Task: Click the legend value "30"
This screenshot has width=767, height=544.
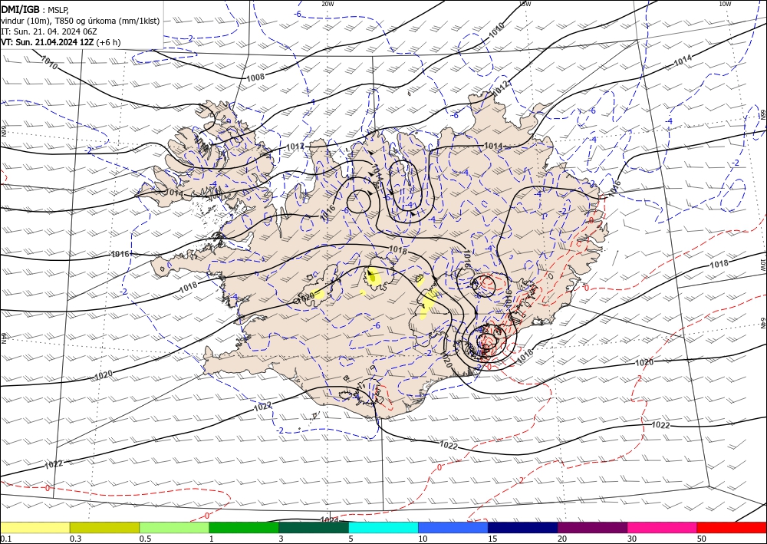Action: click(x=632, y=539)
